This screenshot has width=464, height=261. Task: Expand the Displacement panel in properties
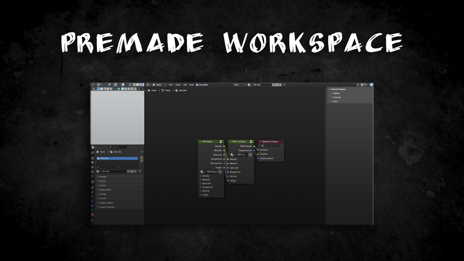[120, 190]
